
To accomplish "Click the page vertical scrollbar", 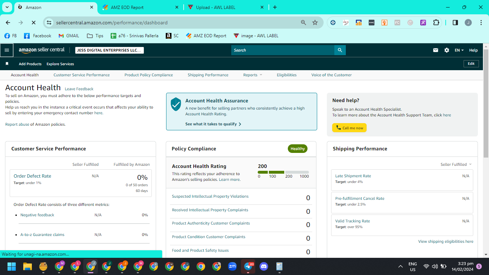I will 486,104.
